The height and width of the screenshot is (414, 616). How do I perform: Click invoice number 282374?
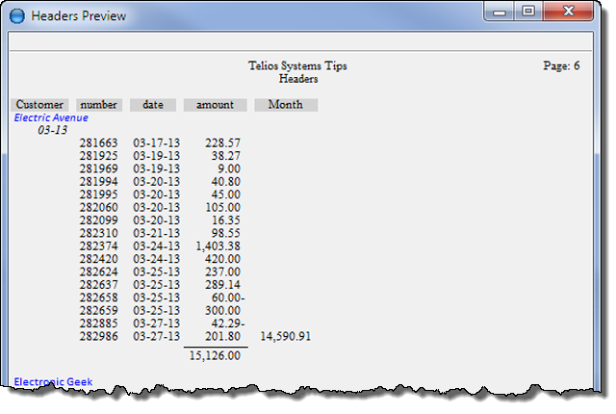(x=98, y=246)
